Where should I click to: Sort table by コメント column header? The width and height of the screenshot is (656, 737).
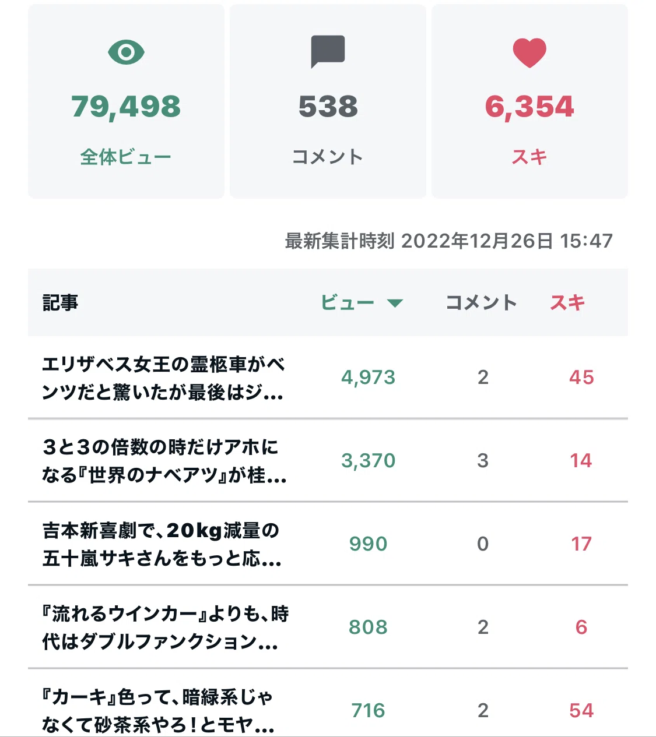tap(482, 302)
